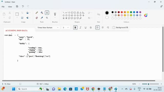This screenshot has width=164, height=92.
Task: Click the Paste clipboard icon
Action: (x=4, y=14)
